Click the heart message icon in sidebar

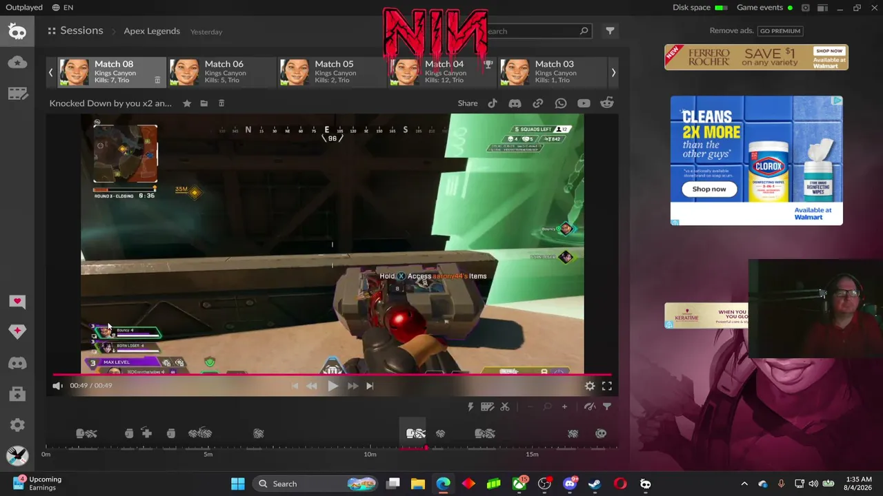17,301
